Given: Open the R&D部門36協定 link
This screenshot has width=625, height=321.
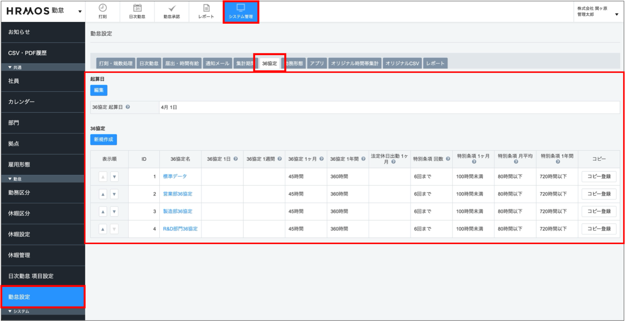Looking at the screenshot, I should point(180,229).
